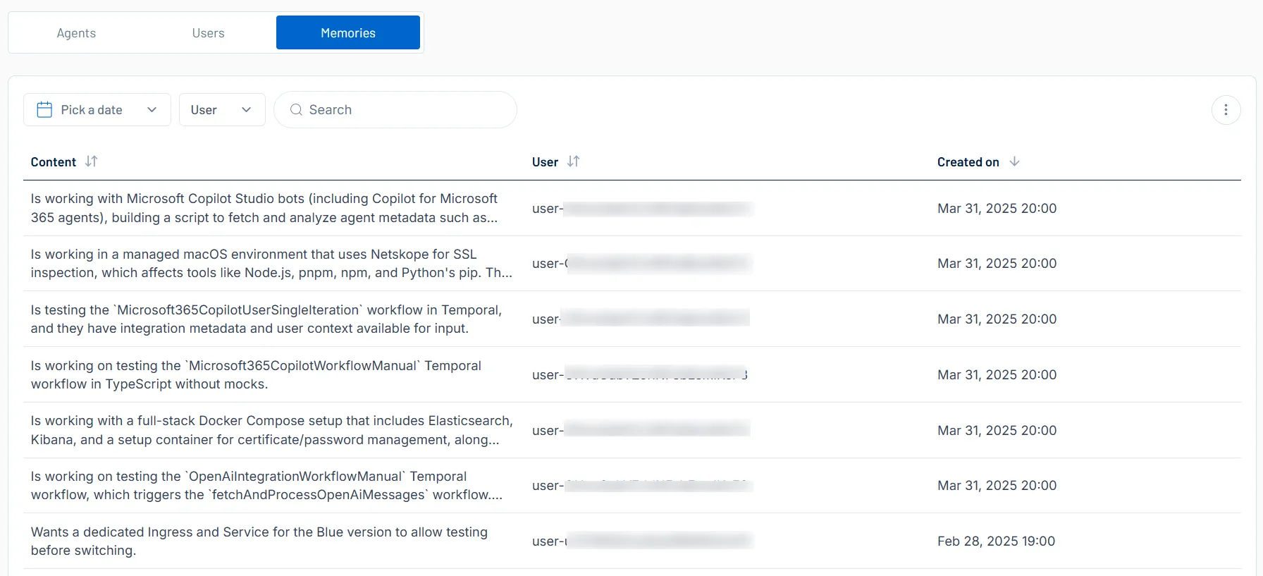Click the Created on column header
Image resolution: width=1263 pixels, height=576 pixels.
click(x=968, y=162)
